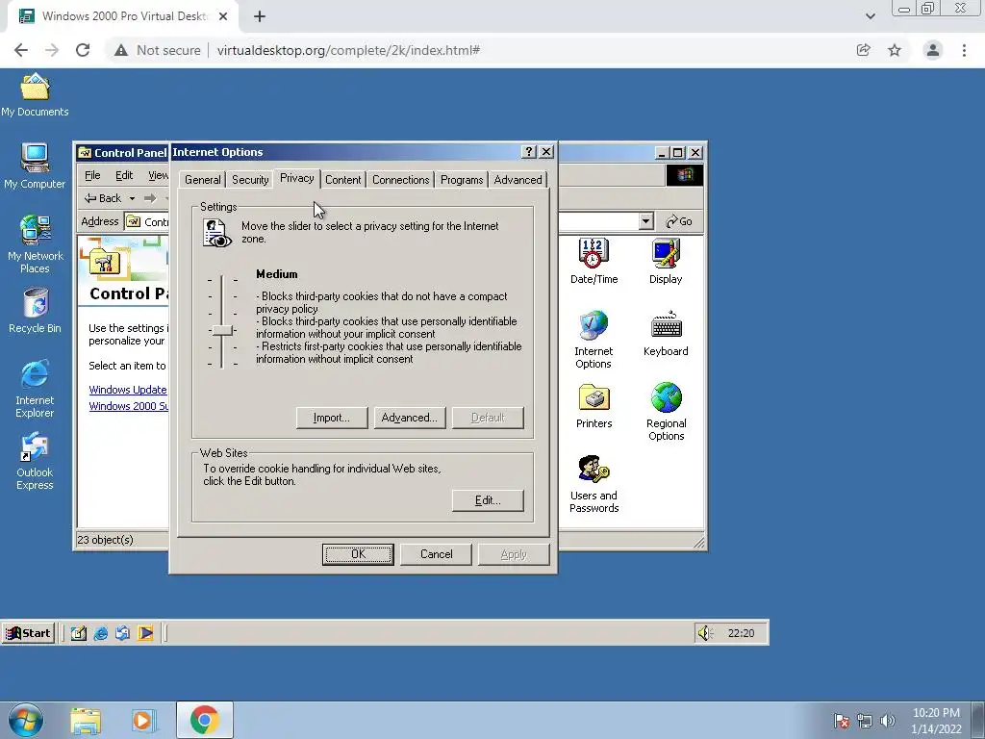This screenshot has width=985, height=739.
Task: Click Show Desktop quick launch icon
Action: [x=79, y=633]
